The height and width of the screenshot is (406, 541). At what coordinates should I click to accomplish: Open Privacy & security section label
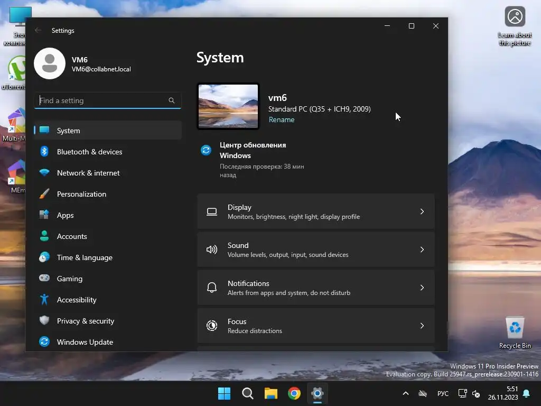click(86, 321)
